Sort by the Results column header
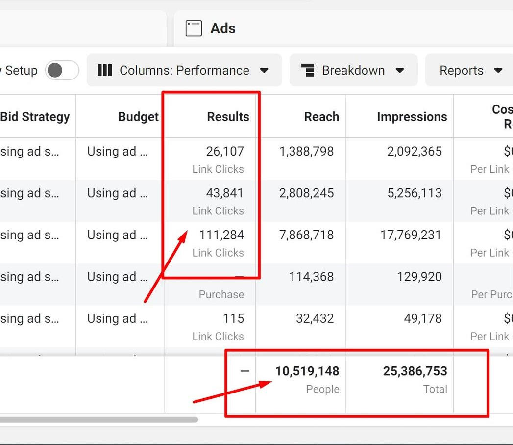This screenshot has height=445, width=513. (x=228, y=117)
